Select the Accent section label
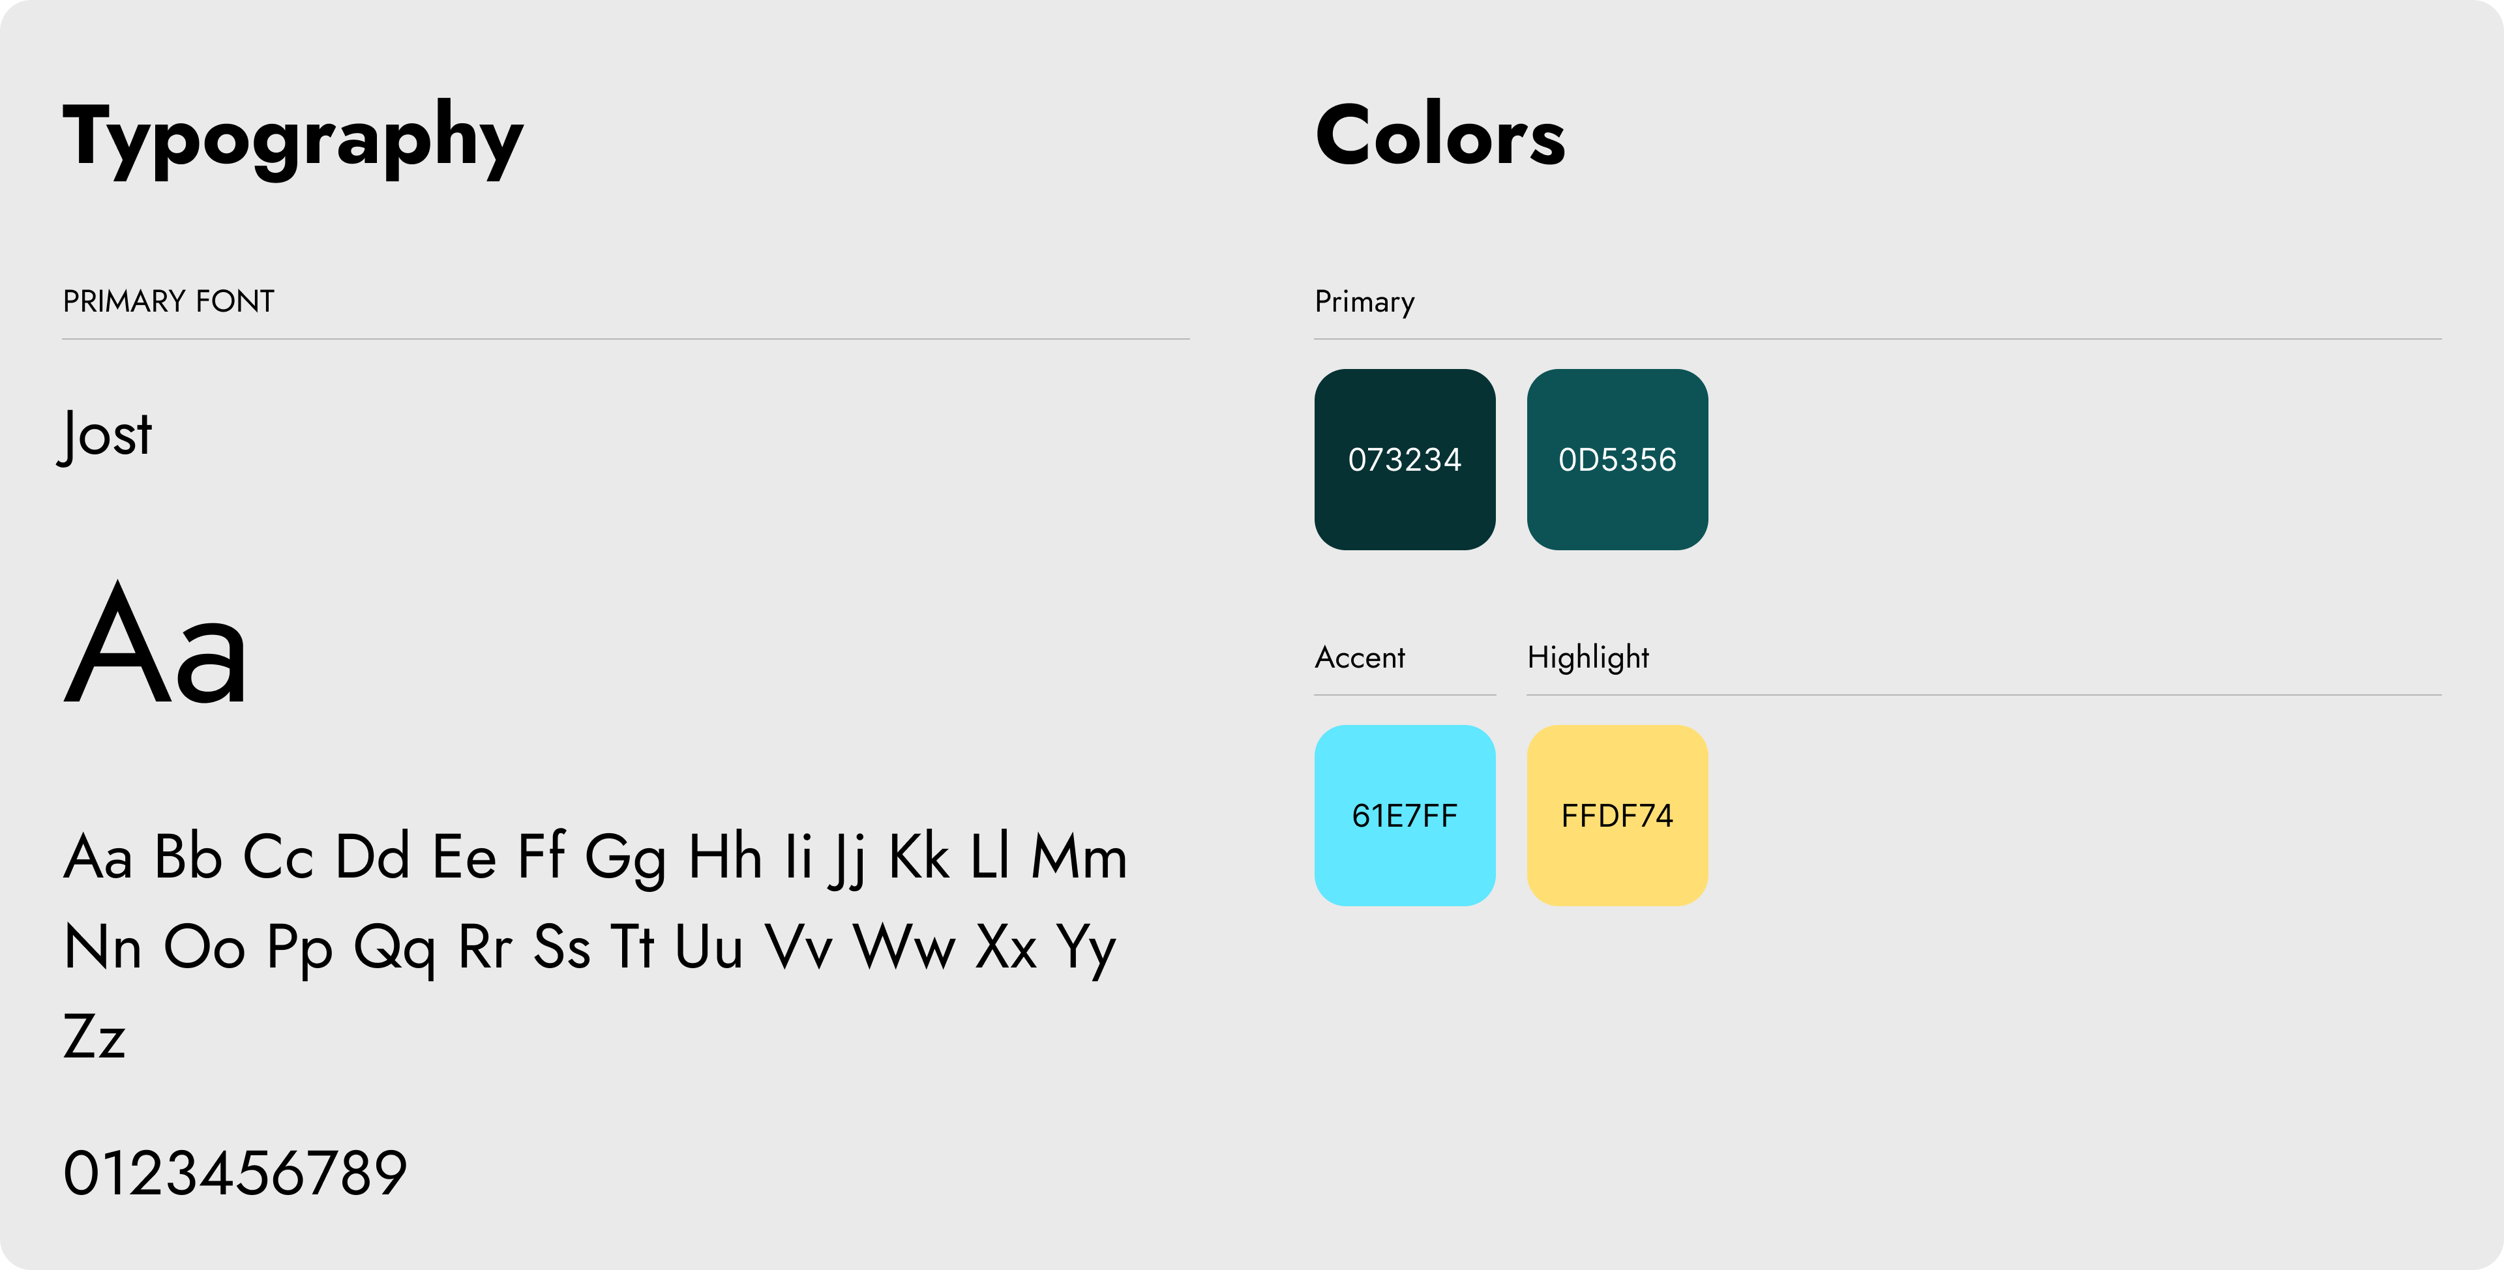 [1360, 658]
